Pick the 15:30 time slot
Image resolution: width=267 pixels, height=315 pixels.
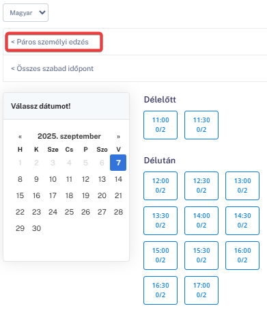[x=201, y=256]
